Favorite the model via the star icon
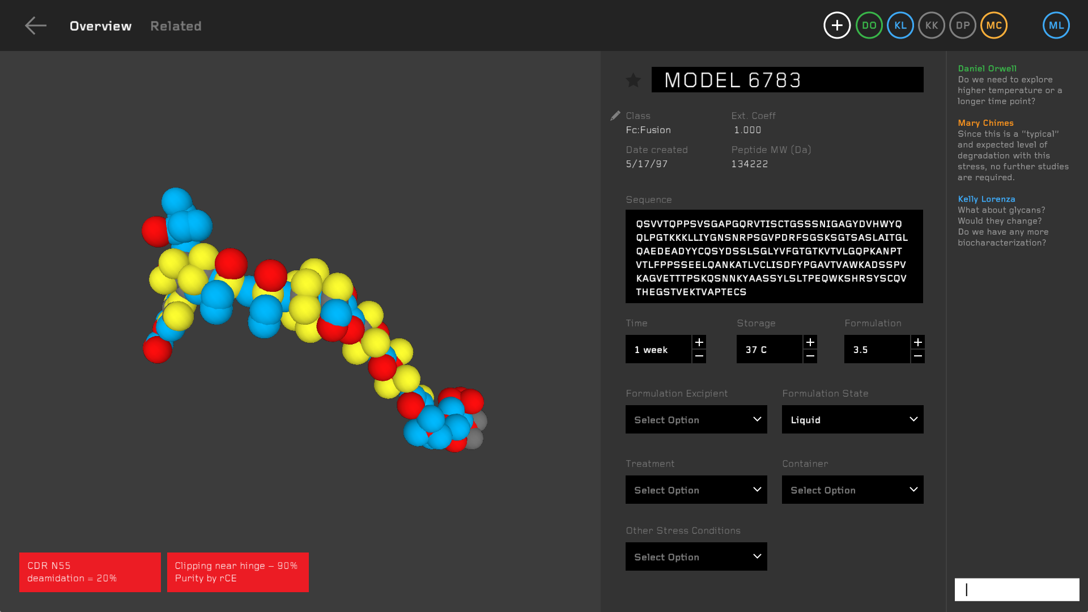Screen dimensions: 1088x612 [633, 80]
